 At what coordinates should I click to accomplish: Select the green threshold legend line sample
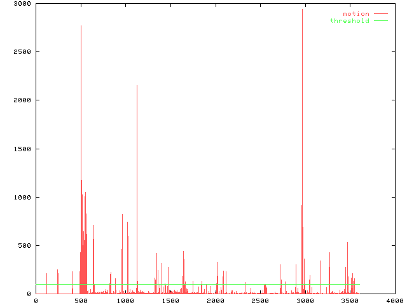coord(380,21)
